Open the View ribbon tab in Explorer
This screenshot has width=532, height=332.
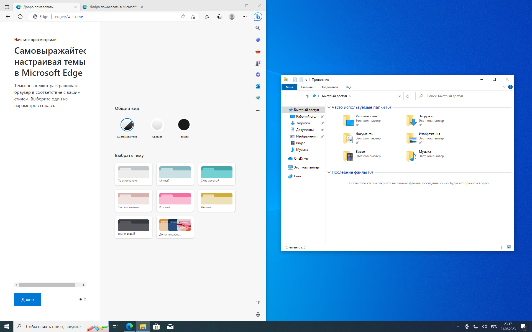[x=348, y=87]
